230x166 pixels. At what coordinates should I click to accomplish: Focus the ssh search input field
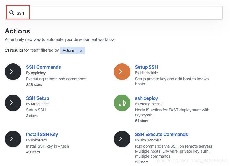[x=119, y=13]
